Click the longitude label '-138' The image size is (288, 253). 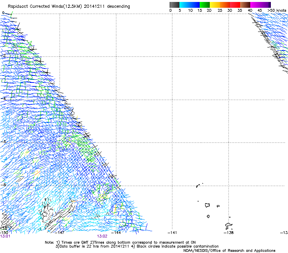click(229, 233)
